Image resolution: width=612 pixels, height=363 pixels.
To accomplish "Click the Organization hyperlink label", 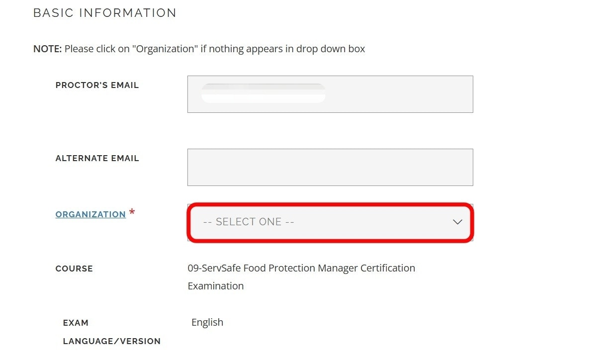I will 90,214.
